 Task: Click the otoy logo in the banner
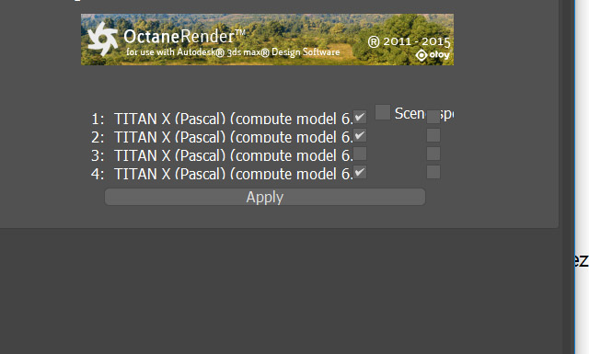[433, 55]
